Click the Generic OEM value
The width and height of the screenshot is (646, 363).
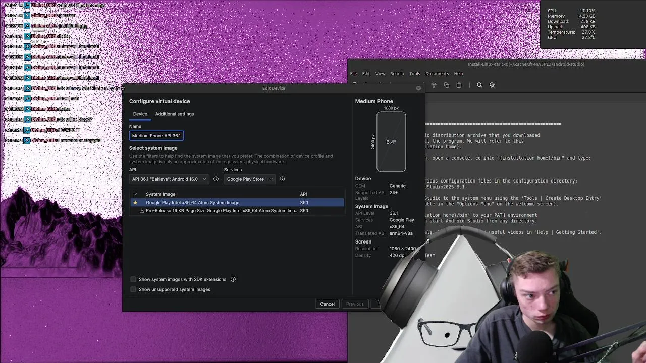pos(397,186)
